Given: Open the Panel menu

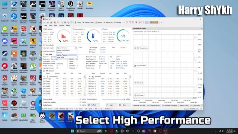Looking at the screenshot, I should pyautogui.click(x=68, y=25).
